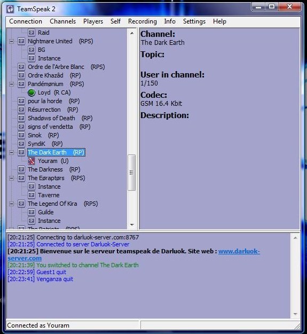Open the Self menu
This screenshot has height=334, width=307.
(115, 21)
